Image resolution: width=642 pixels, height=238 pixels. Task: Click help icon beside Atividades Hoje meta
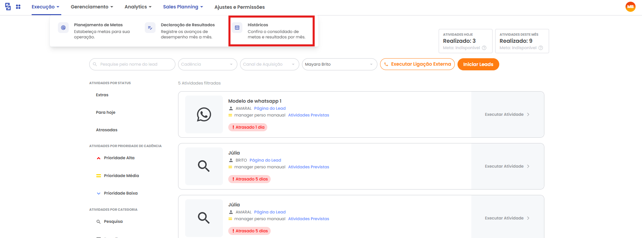click(x=484, y=48)
